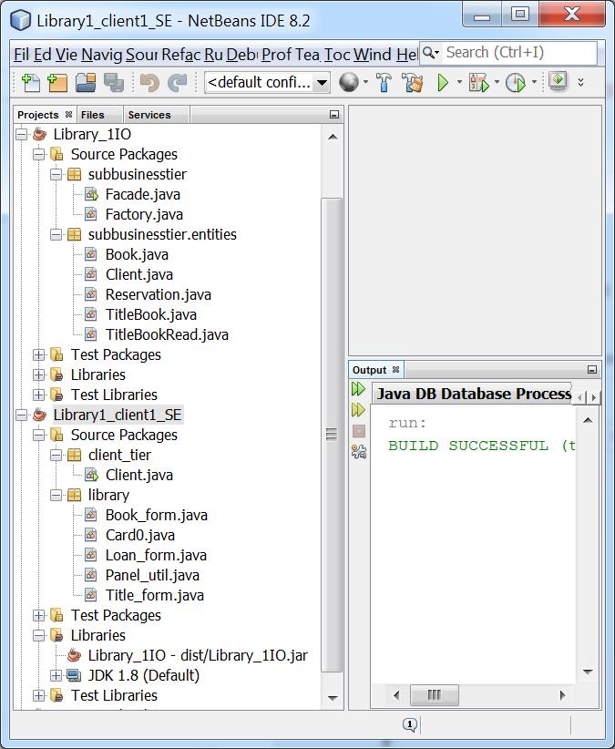This screenshot has height=749, width=615.
Task: Open the Refactor menu
Action: (181, 55)
